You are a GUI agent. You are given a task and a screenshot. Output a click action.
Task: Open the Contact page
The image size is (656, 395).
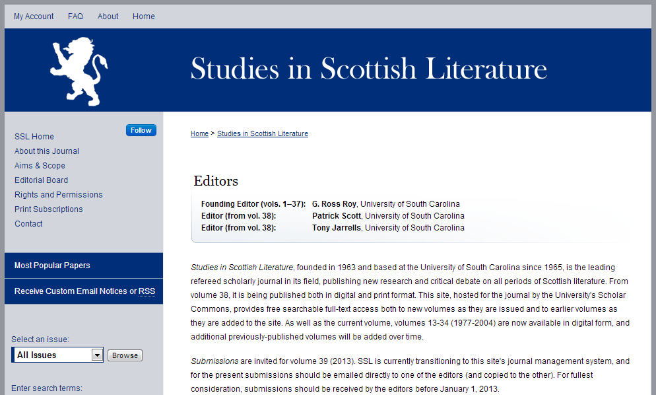pos(28,224)
